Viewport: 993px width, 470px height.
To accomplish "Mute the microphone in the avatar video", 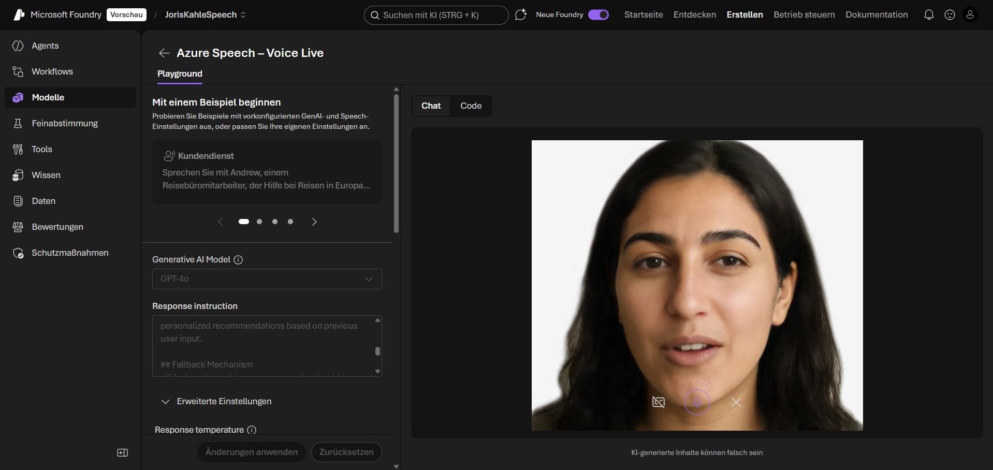I will tap(697, 402).
